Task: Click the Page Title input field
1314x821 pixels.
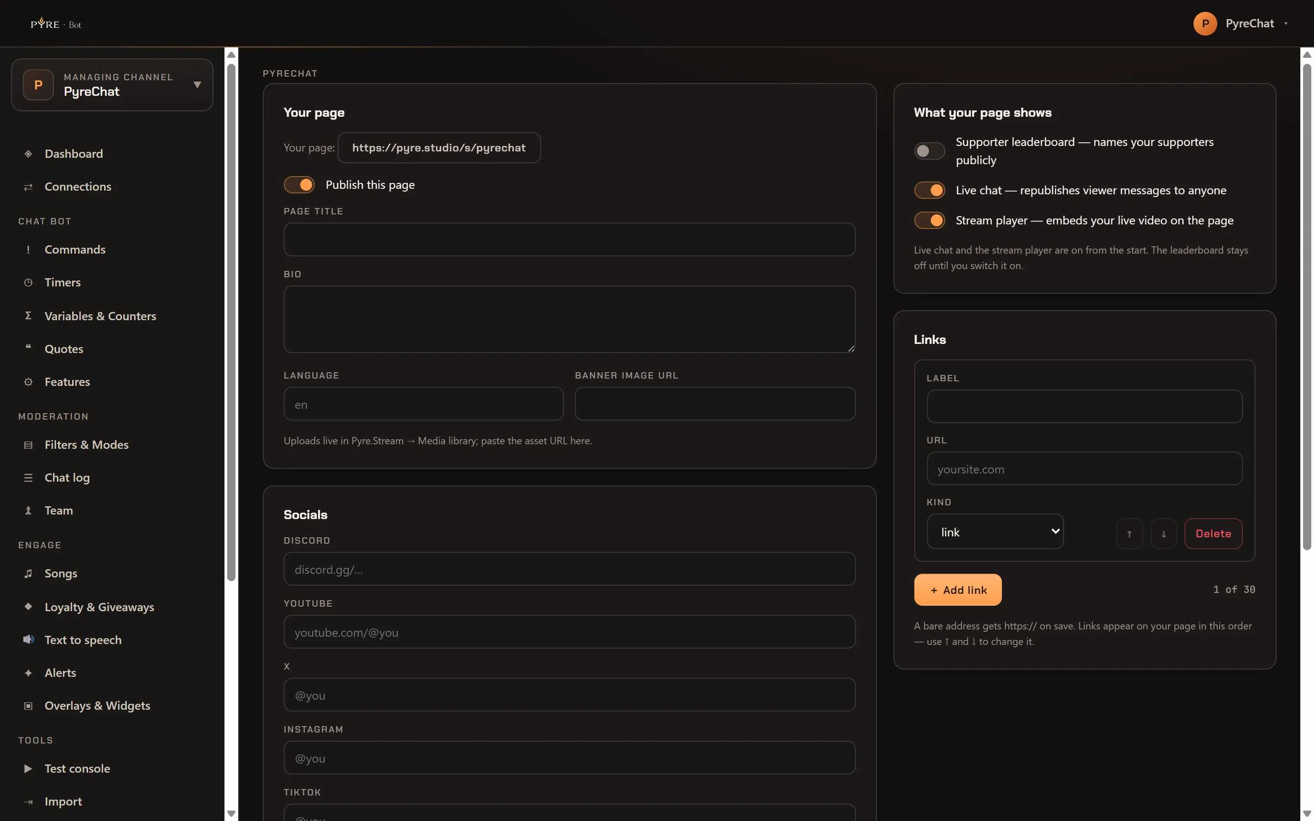Action: pyautogui.click(x=569, y=239)
